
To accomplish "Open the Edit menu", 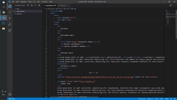I will click(x=17, y=2).
